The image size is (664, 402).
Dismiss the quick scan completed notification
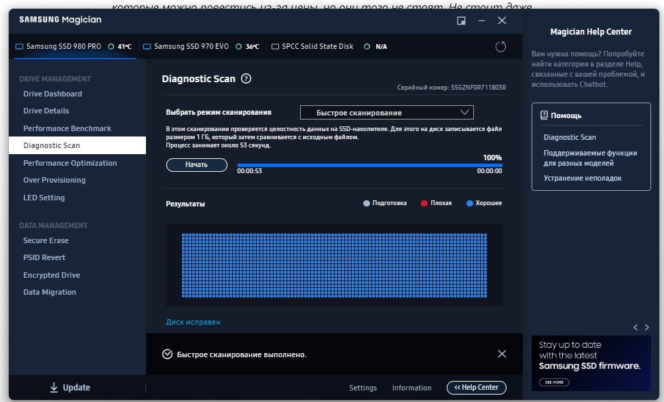click(502, 354)
